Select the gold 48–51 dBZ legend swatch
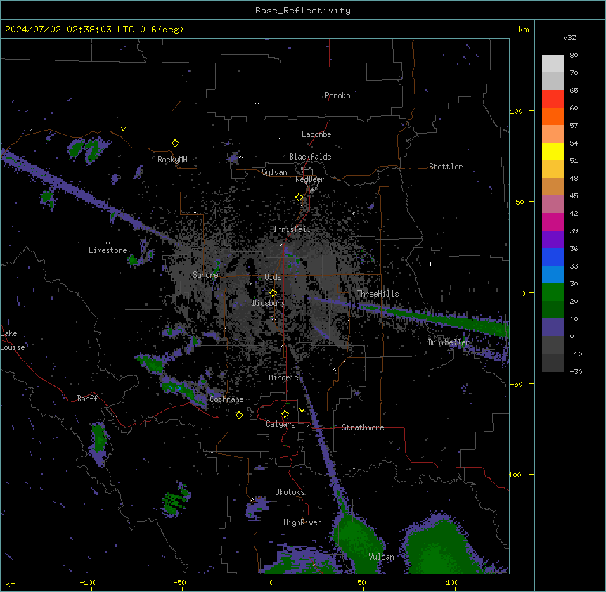The width and height of the screenshot is (606, 592). coord(553,169)
